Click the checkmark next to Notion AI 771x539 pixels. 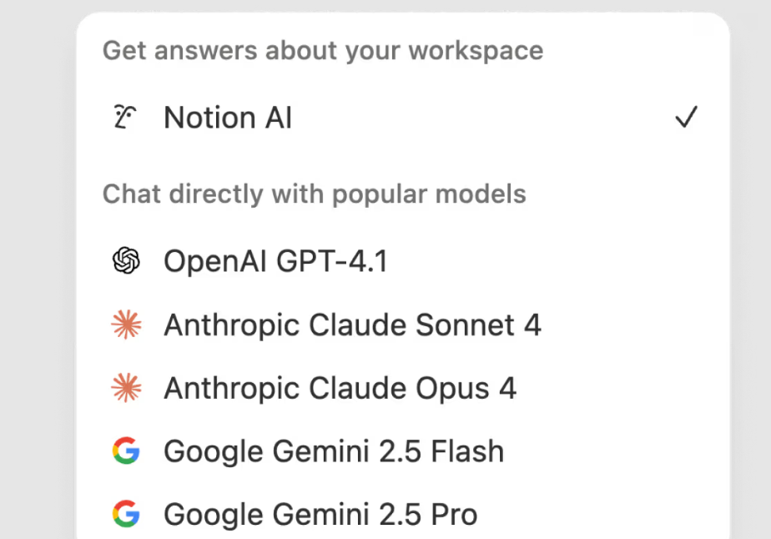[x=686, y=117]
